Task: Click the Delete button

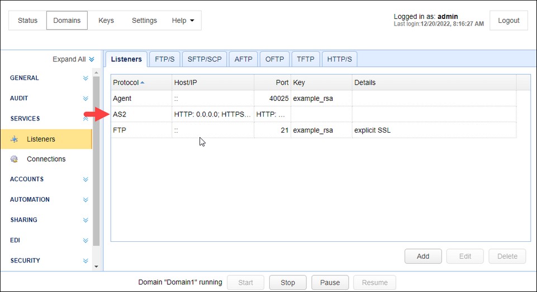Action: click(x=507, y=256)
